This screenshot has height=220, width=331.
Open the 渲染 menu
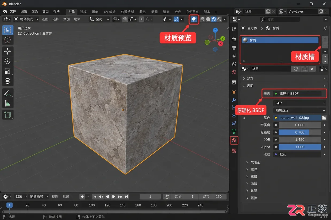point(35,11)
